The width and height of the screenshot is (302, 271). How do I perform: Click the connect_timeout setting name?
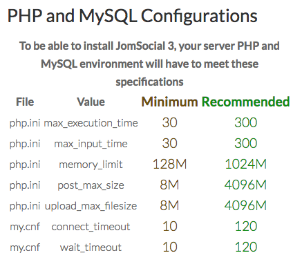click(91, 227)
